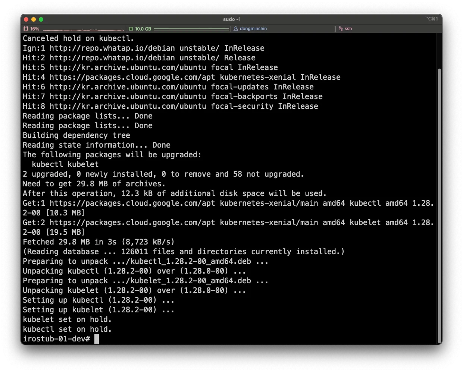This screenshot has width=463, height=372.
Task: Close the sudo -i terminal window
Action: pyautogui.click(x=26, y=19)
